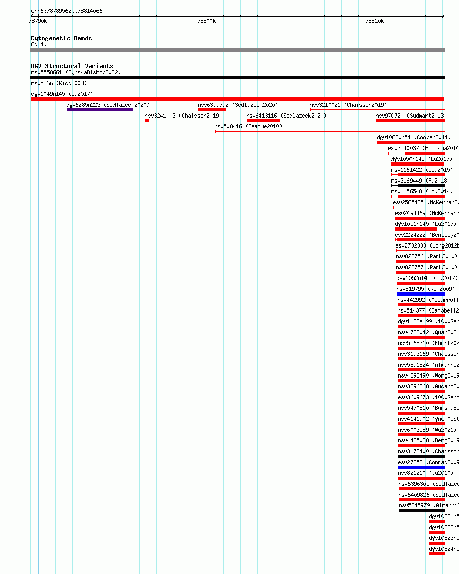Open the nsv5366 (Kidd2008) variant
The image size is (459, 574).
(59, 83)
